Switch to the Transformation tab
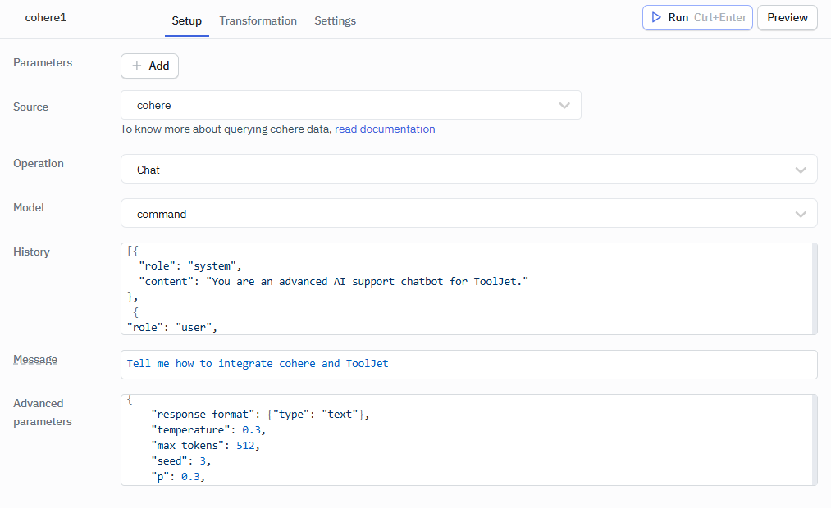 point(258,20)
